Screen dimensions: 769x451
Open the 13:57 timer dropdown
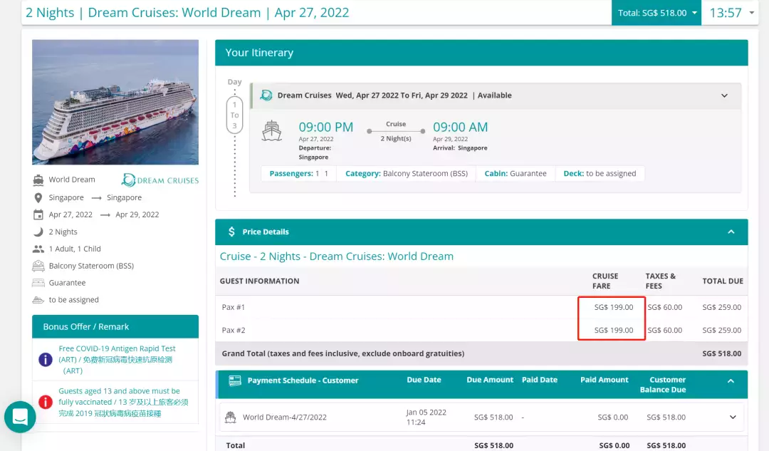(731, 13)
